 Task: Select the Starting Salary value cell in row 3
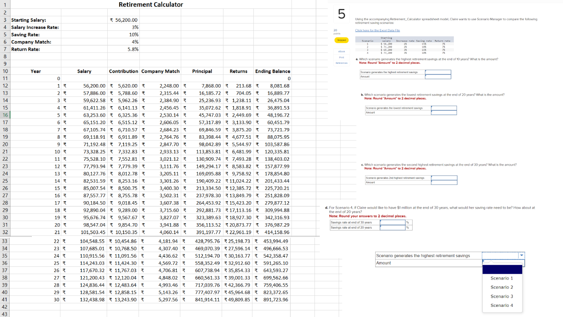[124, 20]
